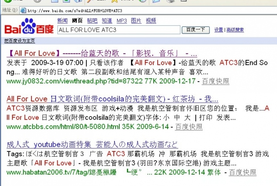Open 百度快照 for the jy0832.com result
277x186 pixels.
[x=216, y=81]
